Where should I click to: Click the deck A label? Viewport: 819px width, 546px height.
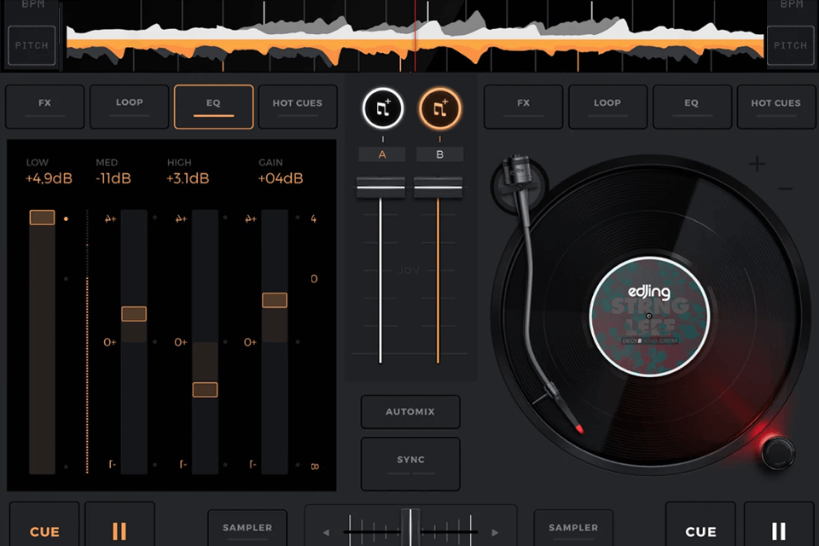coord(382,154)
